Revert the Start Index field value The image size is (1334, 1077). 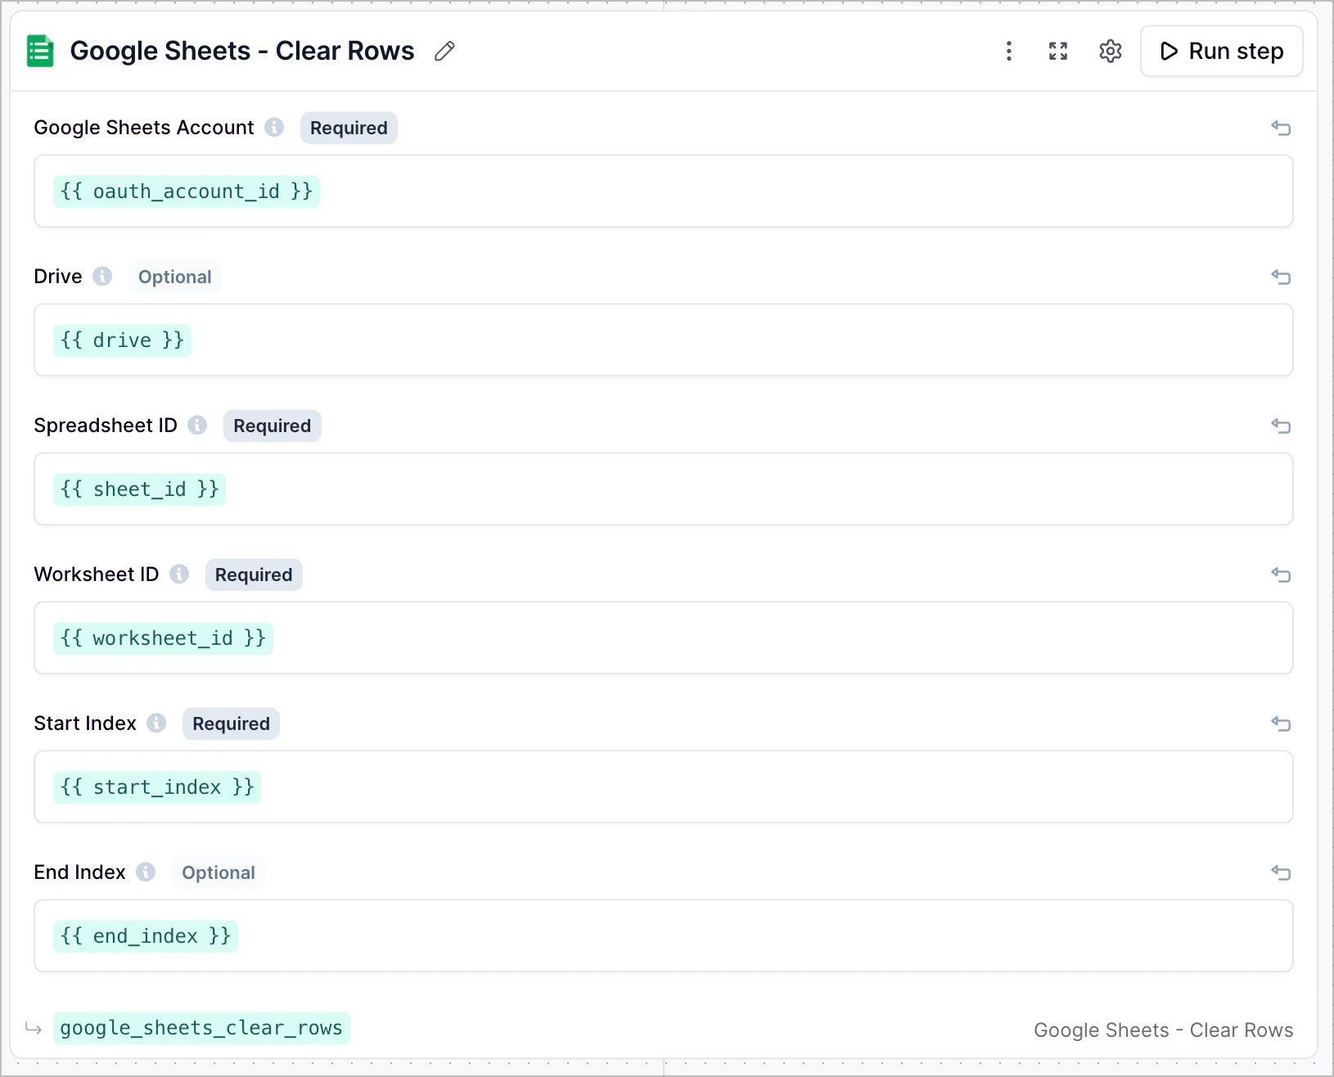tap(1281, 723)
